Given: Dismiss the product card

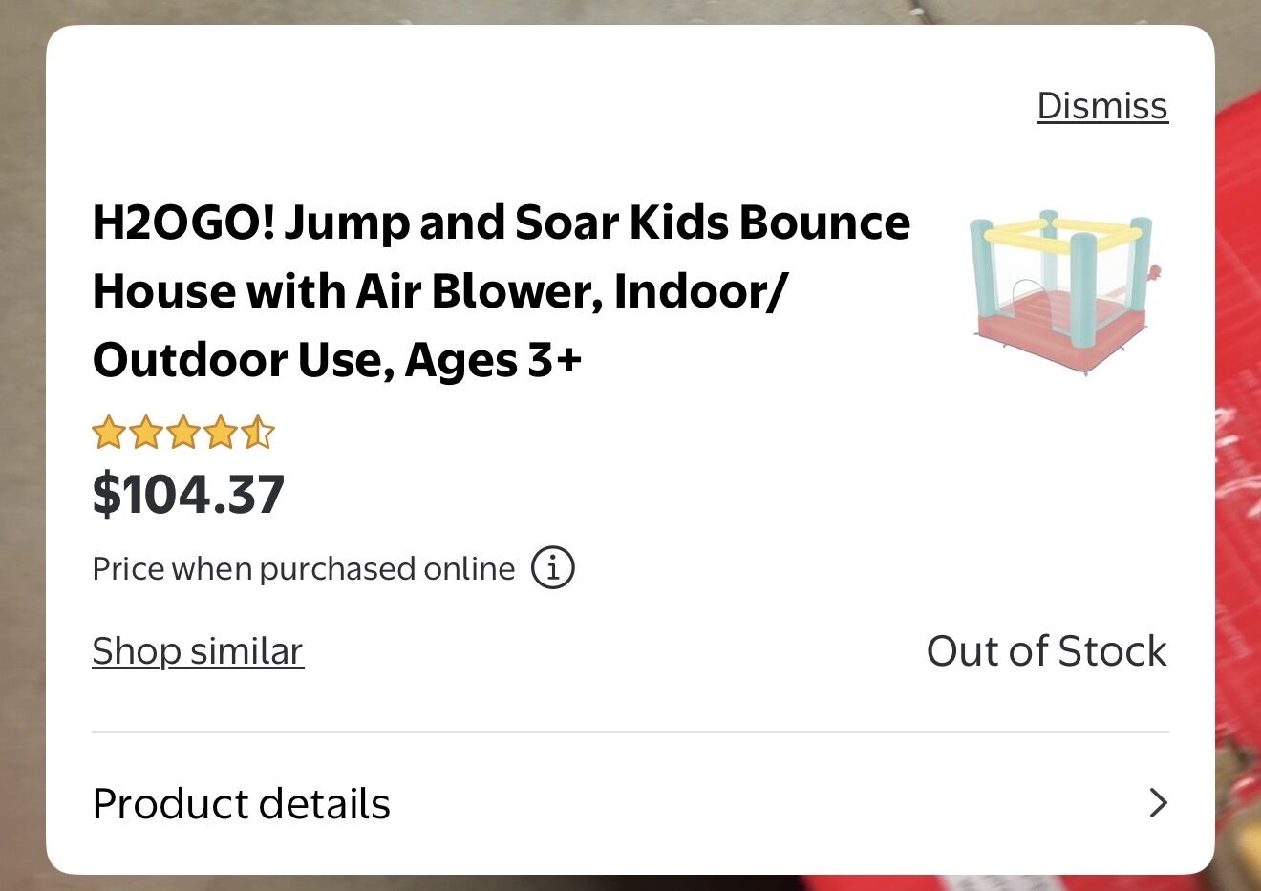Looking at the screenshot, I should coord(1101,106).
